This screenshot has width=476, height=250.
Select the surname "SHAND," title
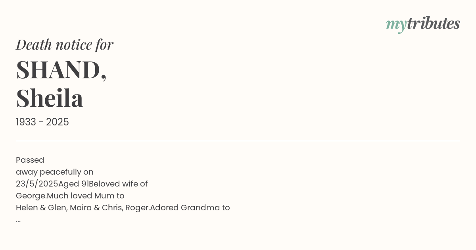pos(61,69)
